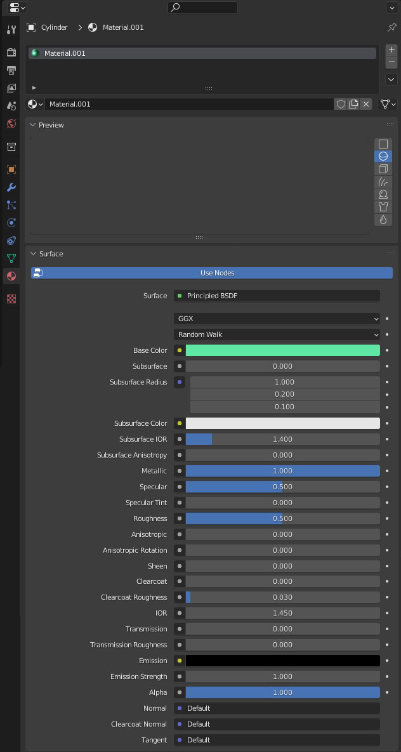401x752 pixels.
Task: Toggle animate dot beside Base Color
Action: pos(387,350)
